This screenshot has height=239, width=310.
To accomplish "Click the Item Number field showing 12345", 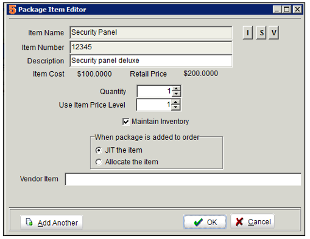I will pyautogui.click(x=151, y=47).
